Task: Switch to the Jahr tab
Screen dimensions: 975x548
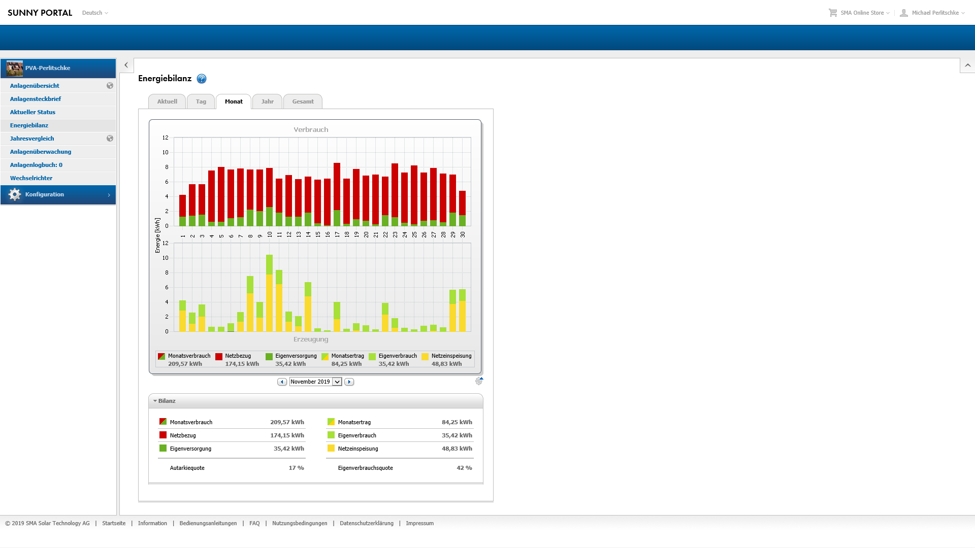Action: [268, 101]
